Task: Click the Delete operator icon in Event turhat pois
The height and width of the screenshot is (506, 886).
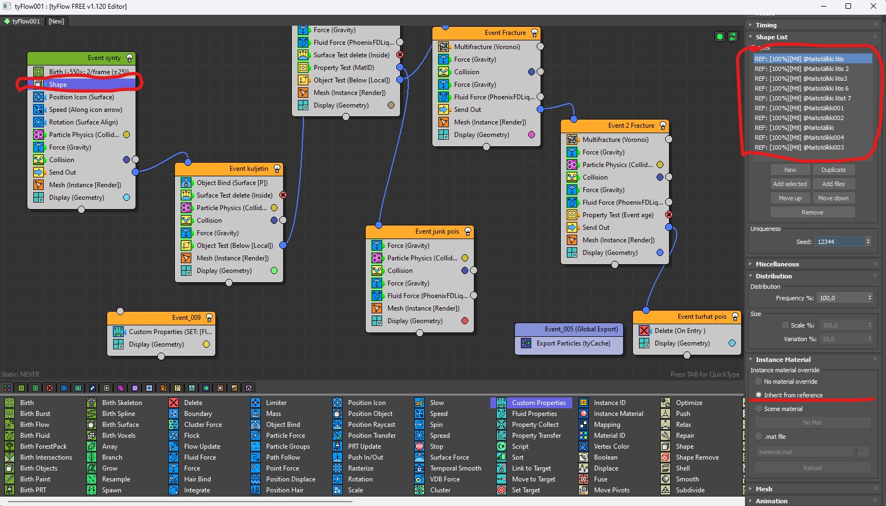Action: 644,330
